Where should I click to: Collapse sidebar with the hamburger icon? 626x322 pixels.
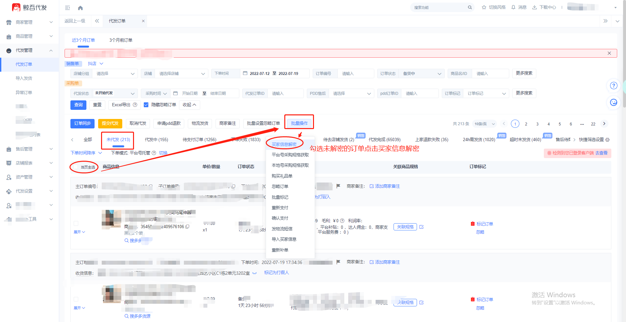(67, 8)
